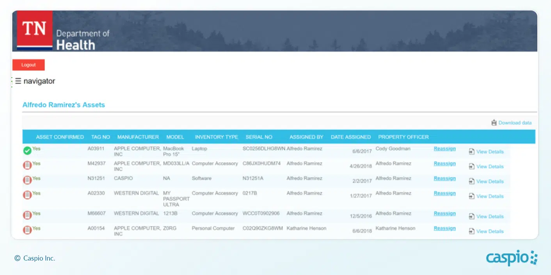Open the navigator hamburger menu
Viewport: 551px width, 275px height.
(x=18, y=81)
